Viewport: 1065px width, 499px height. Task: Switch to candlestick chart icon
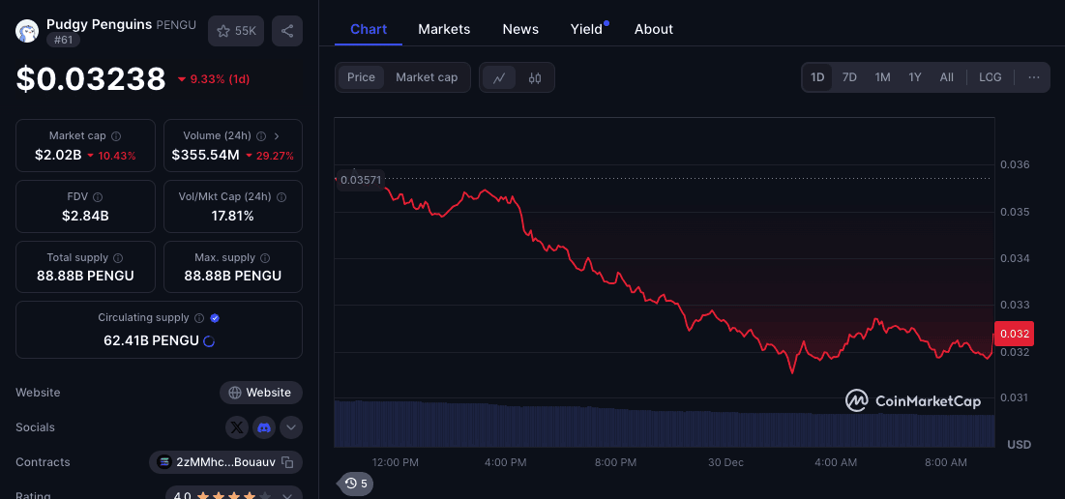[x=535, y=77]
